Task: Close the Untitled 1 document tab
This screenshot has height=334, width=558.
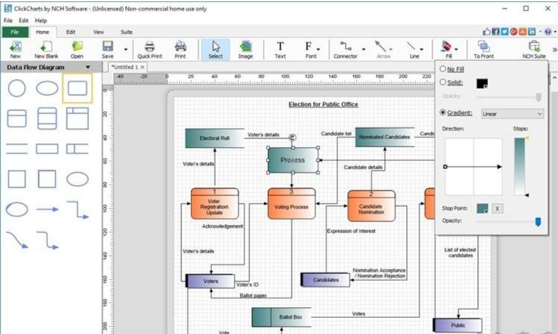Action: tap(143, 67)
